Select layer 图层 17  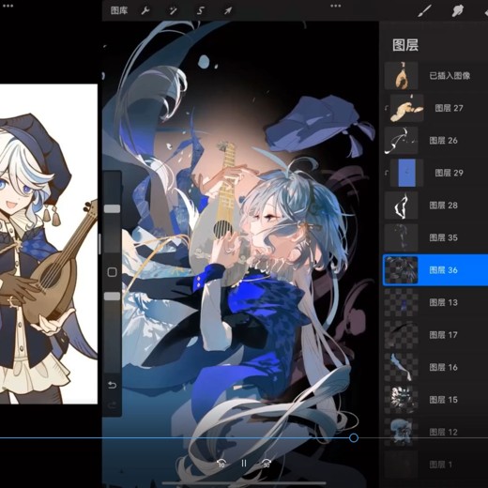[x=435, y=335]
